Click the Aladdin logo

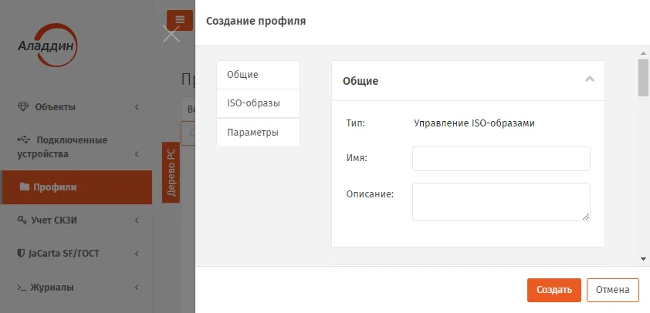[47, 45]
